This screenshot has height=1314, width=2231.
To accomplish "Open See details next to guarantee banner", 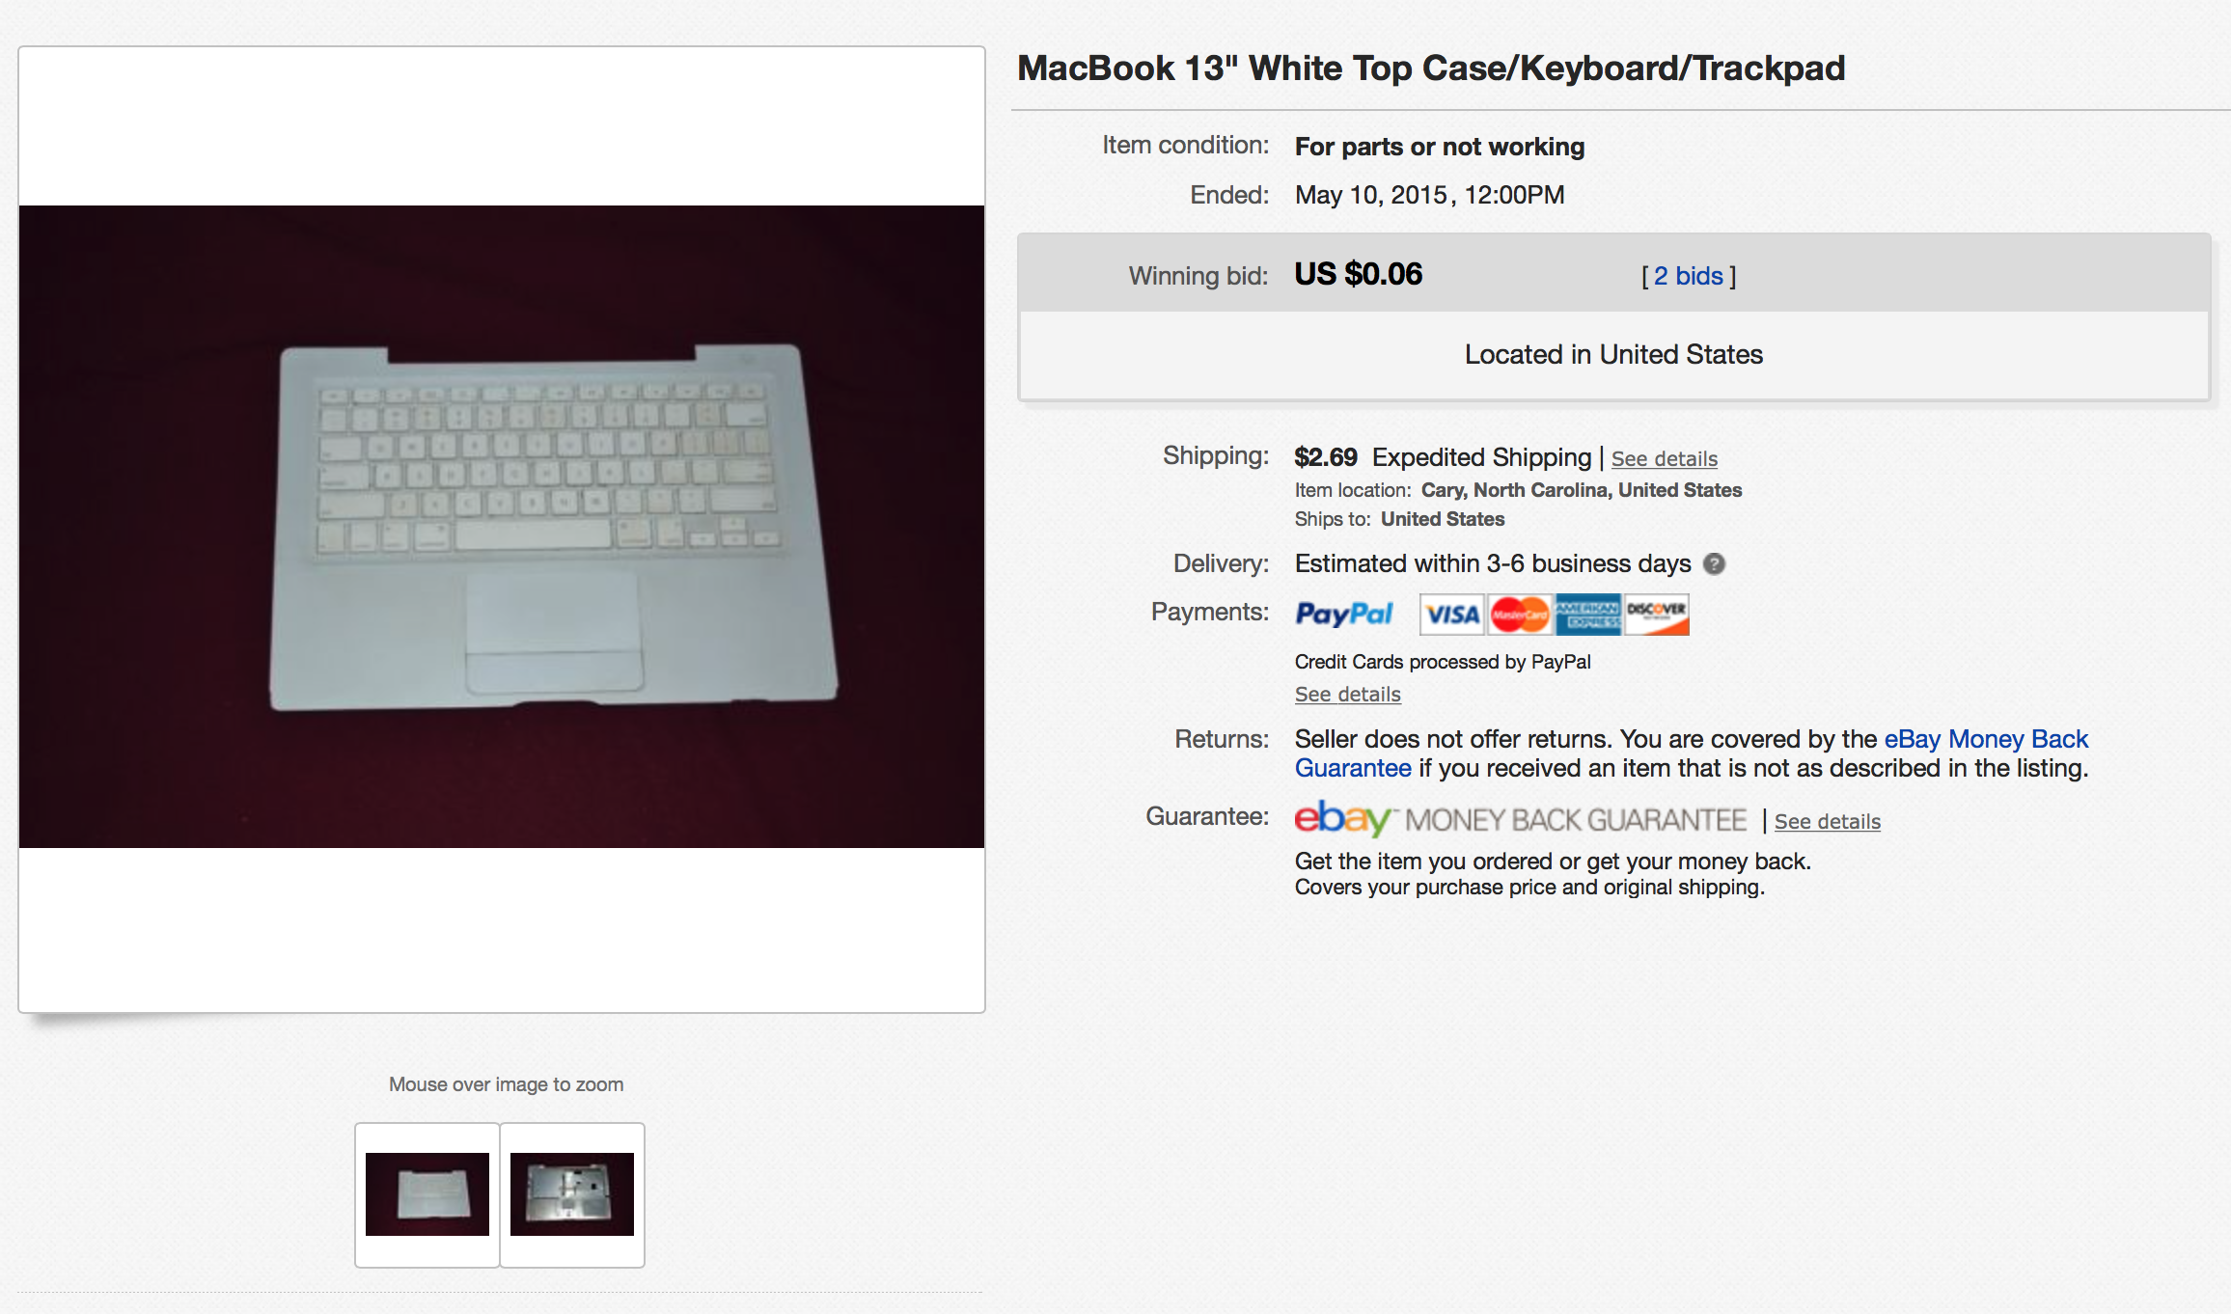I will (1828, 822).
